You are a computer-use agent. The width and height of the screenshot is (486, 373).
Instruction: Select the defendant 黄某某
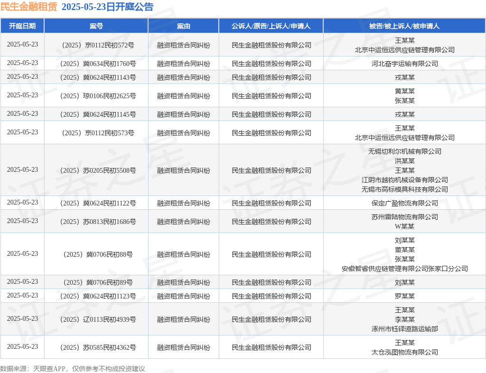pyautogui.click(x=405, y=92)
